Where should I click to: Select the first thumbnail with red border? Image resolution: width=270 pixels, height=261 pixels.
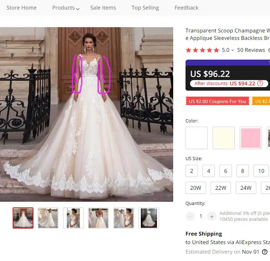23,218
